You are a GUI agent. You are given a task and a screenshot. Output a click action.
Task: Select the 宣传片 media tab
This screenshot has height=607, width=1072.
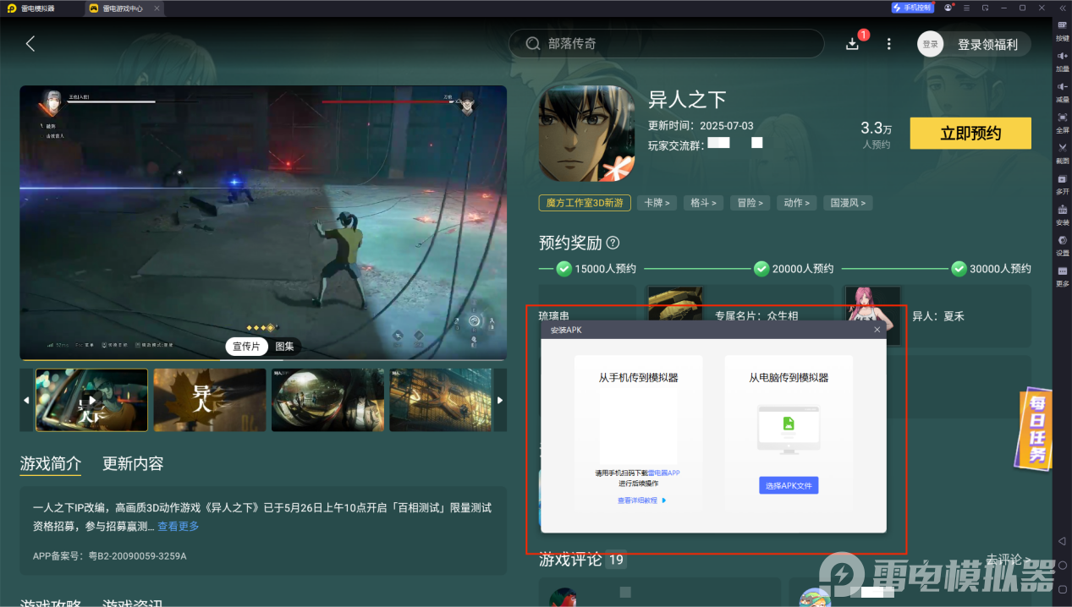point(247,346)
